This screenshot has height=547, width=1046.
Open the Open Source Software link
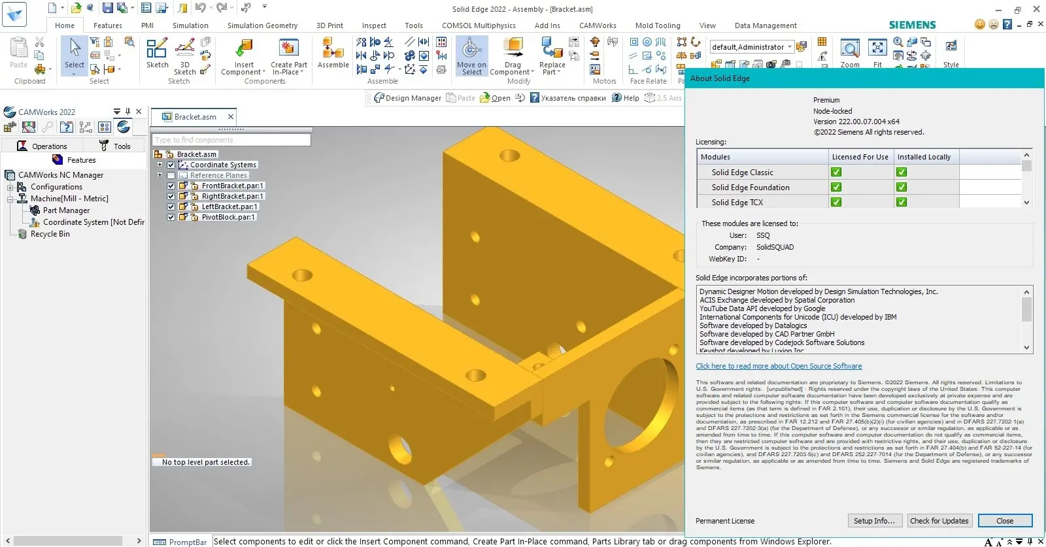[x=779, y=366]
